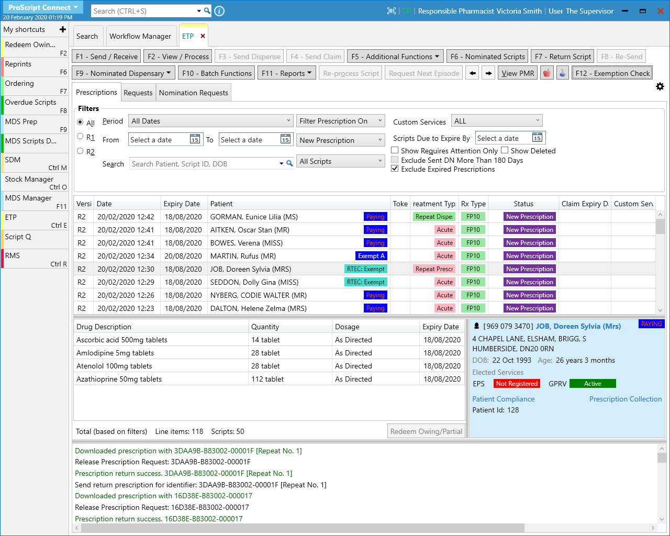Click F1 - Send / Receive
670x536 pixels.
point(107,57)
